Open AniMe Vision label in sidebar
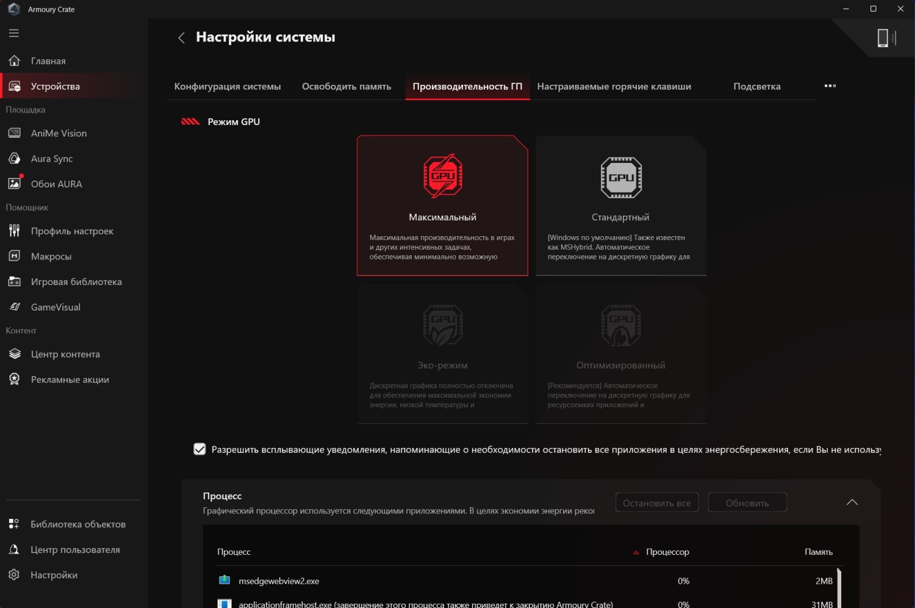Image resolution: width=915 pixels, height=608 pixels. tap(59, 134)
